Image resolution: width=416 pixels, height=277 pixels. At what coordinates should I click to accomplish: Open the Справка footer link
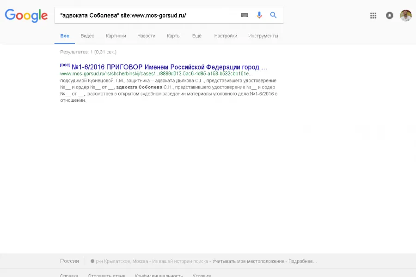coord(69,276)
